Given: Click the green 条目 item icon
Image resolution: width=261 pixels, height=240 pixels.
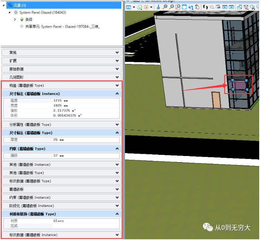Looking at the screenshot, I should coord(22,20).
